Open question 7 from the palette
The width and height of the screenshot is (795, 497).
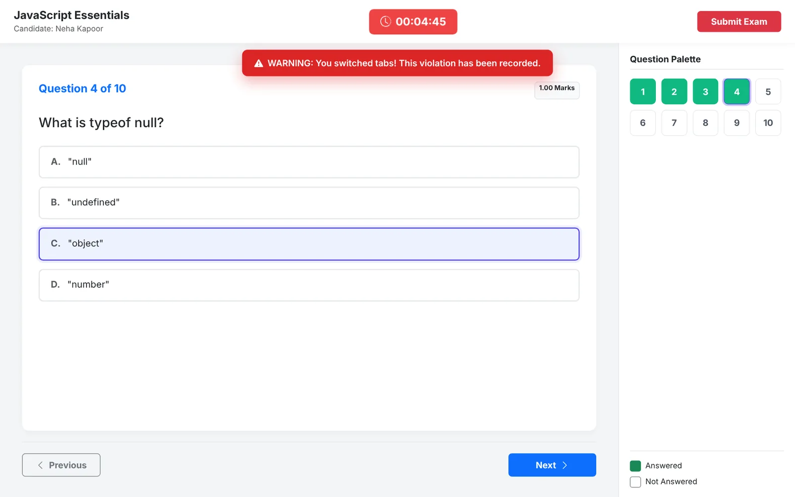(x=674, y=123)
